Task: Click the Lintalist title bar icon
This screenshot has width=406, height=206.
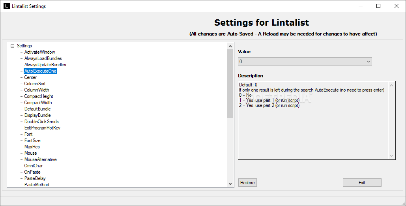Action: tap(6, 6)
